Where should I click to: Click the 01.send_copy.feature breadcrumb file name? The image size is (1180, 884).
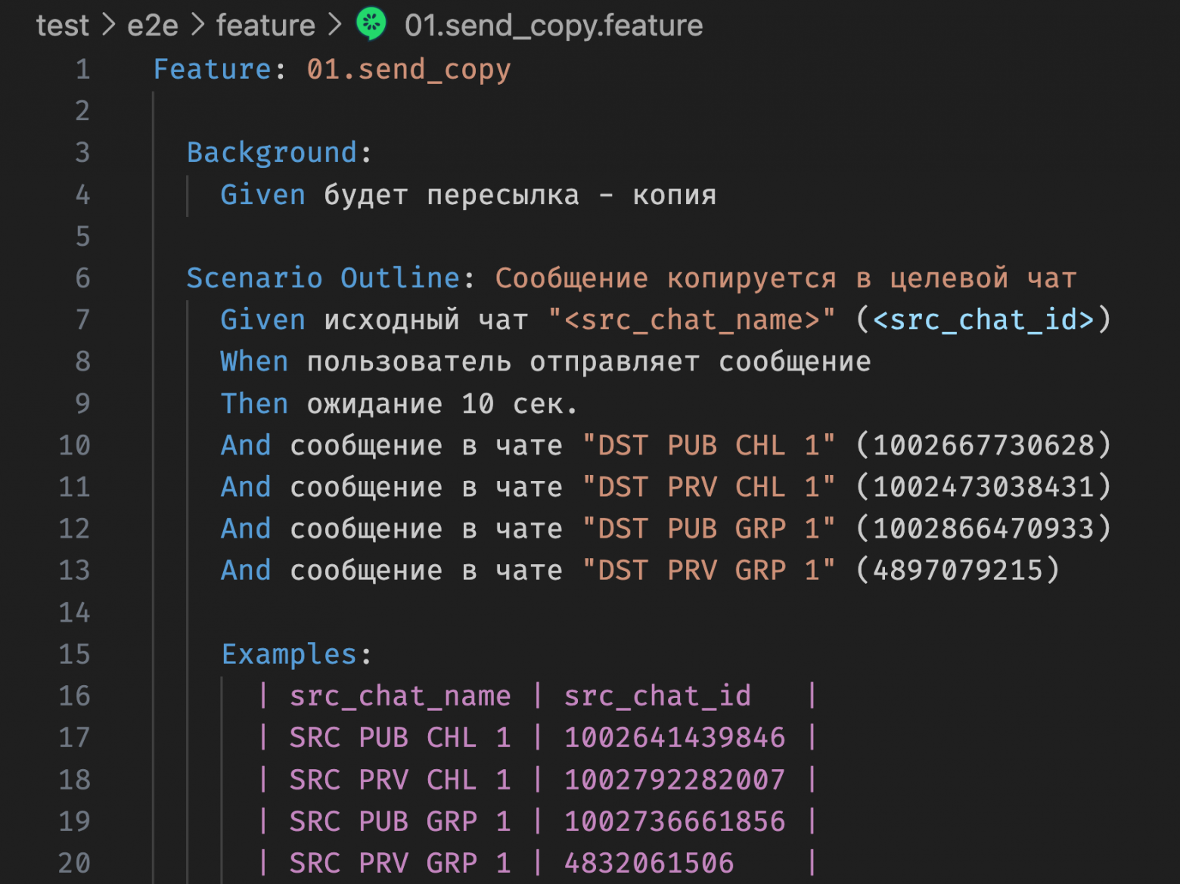(x=554, y=26)
